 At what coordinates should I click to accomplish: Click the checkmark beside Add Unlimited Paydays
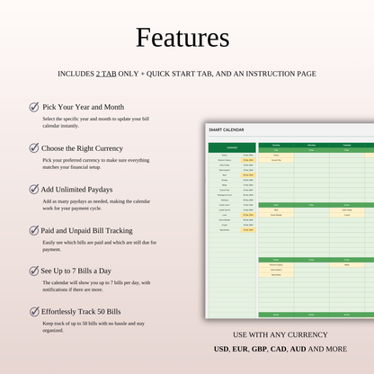pos(34,189)
